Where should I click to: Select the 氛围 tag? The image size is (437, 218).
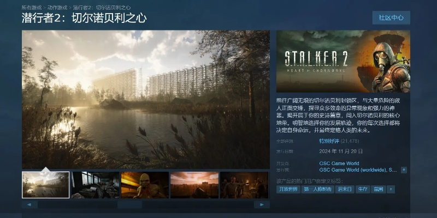[x=379, y=189]
